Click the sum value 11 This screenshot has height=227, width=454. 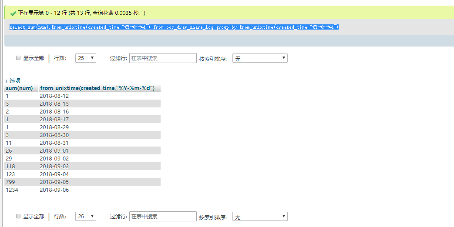(x=9, y=143)
